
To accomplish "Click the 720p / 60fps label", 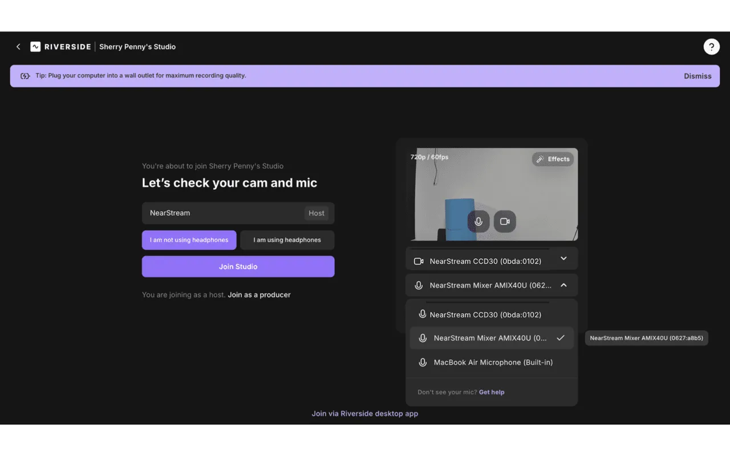I will point(429,157).
